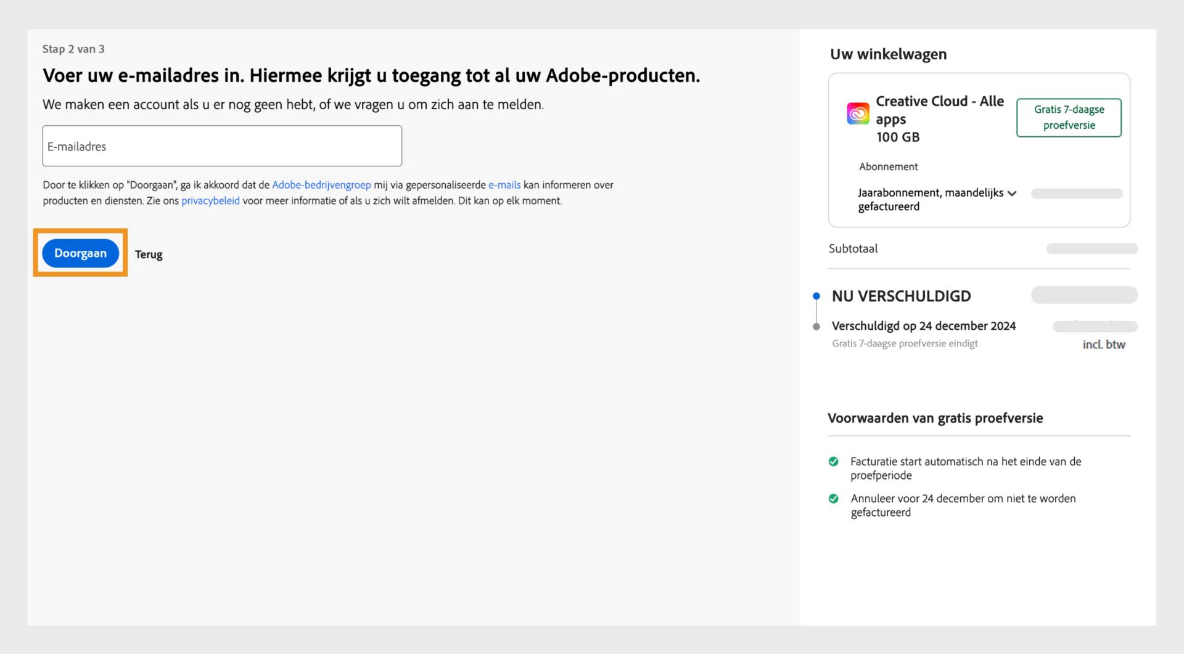This screenshot has height=654, width=1184.
Task: Click the Abonnement label
Action: (888, 166)
